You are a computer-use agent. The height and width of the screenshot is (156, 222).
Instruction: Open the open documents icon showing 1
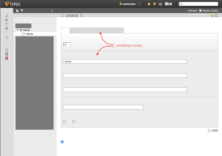coord(169,4)
